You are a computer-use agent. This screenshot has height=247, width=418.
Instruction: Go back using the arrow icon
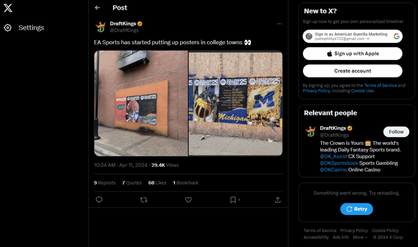coord(97,8)
